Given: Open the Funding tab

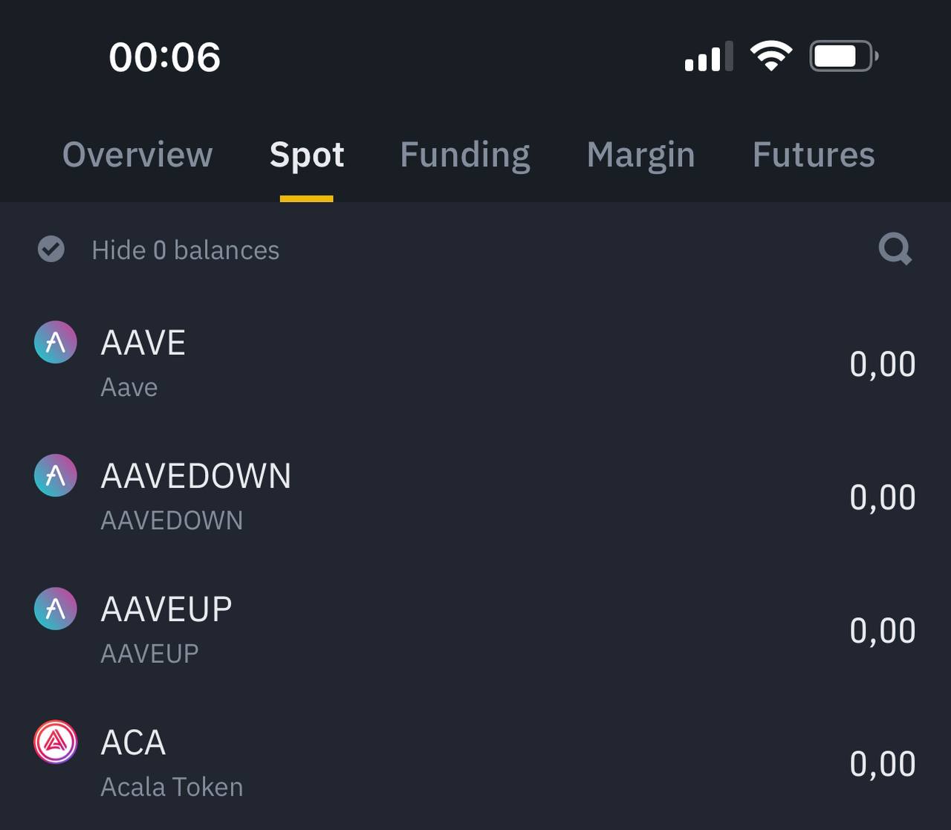Looking at the screenshot, I should tap(465, 155).
